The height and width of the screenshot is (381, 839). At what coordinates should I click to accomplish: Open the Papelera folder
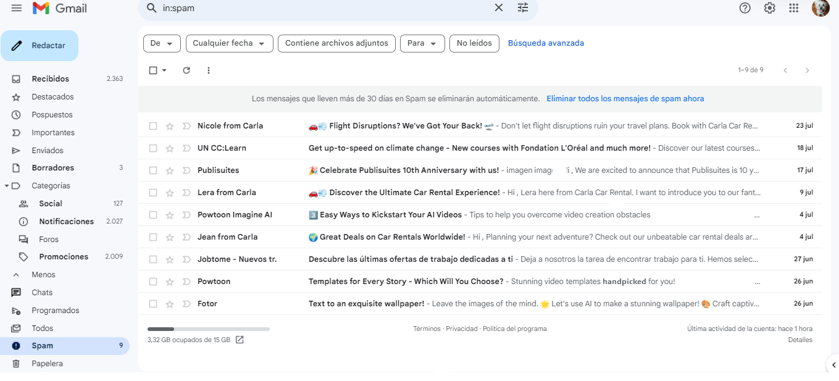pos(47,364)
